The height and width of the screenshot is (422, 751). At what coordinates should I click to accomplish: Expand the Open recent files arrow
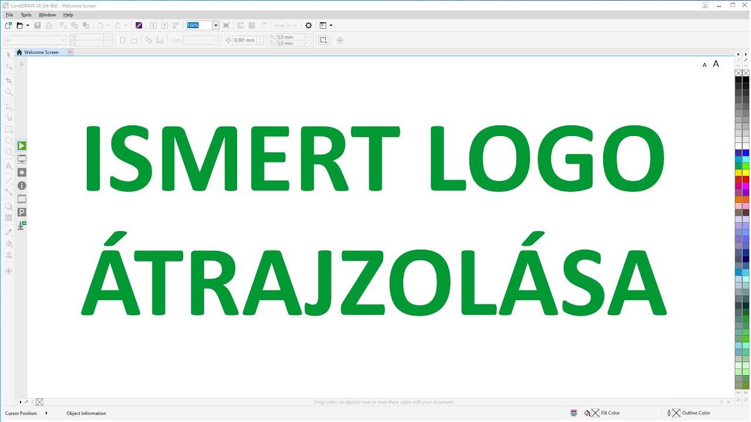(x=28, y=26)
